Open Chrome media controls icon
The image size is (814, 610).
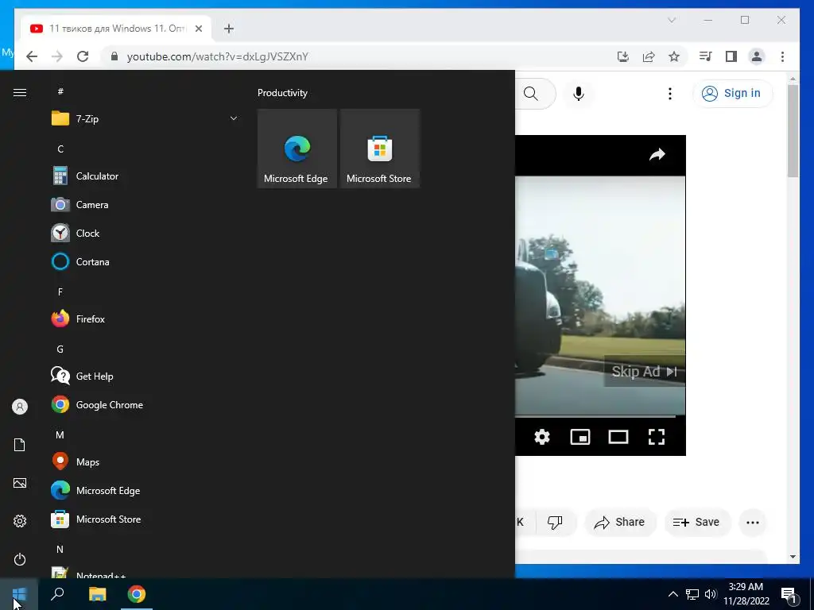coord(705,56)
